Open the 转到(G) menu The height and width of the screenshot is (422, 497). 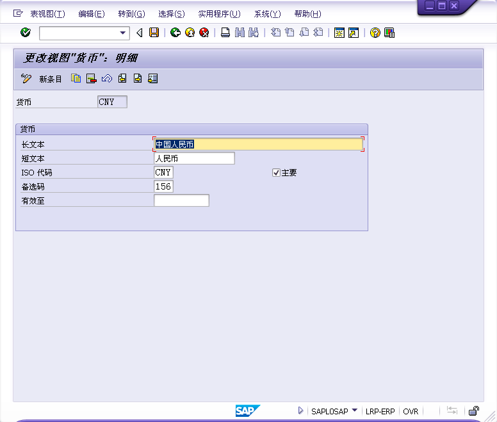pos(131,14)
